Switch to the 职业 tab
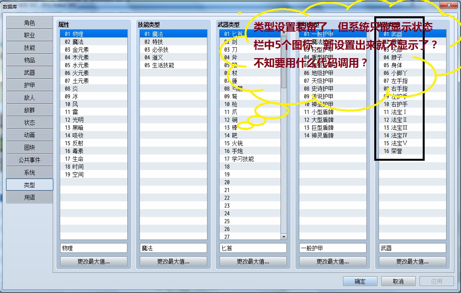461x293 pixels. click(29, 35)
